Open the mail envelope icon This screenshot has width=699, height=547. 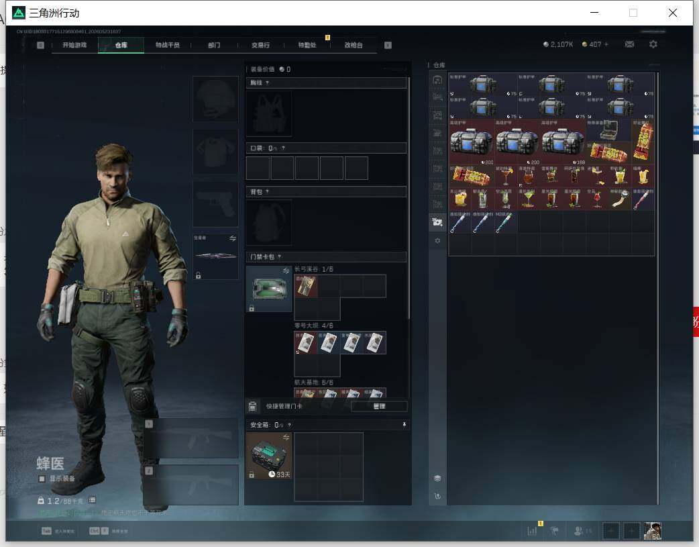coord(629,44)
